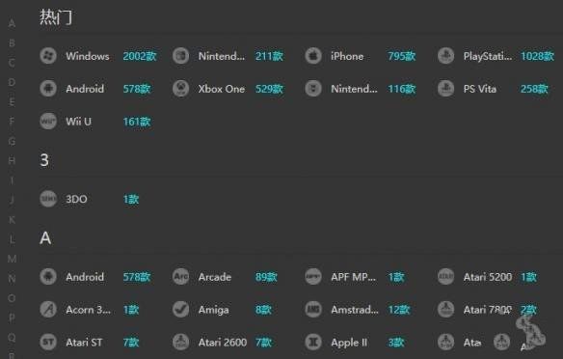Select the Atari 5200 platform name
This screenshot has width=563, height=359.
487,277
